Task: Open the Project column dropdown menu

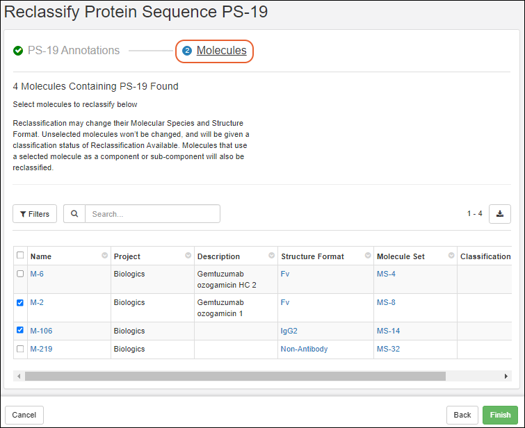Action: point(188,256)
